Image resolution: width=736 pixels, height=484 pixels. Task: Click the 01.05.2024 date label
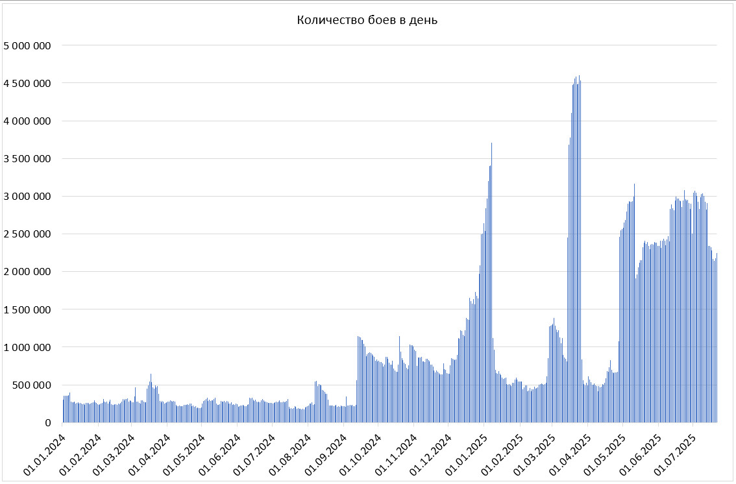(x=183, y=454)
